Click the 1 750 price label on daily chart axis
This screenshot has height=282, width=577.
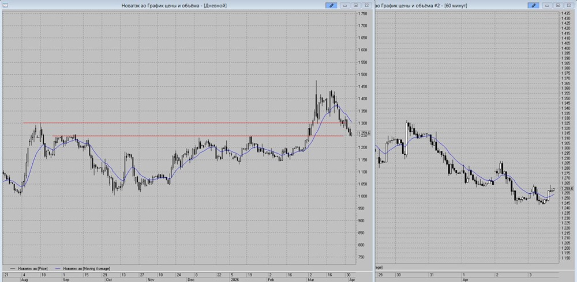[364, 14]
